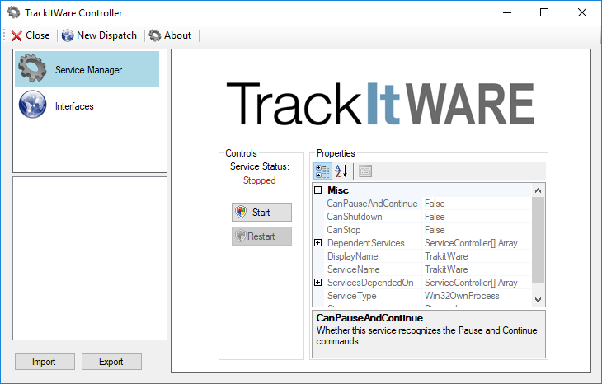This screenshot has height=384, width=602.
Task: Click the ServicesDependedOn ServiceController[] Array value
Action: coord(471,283)
